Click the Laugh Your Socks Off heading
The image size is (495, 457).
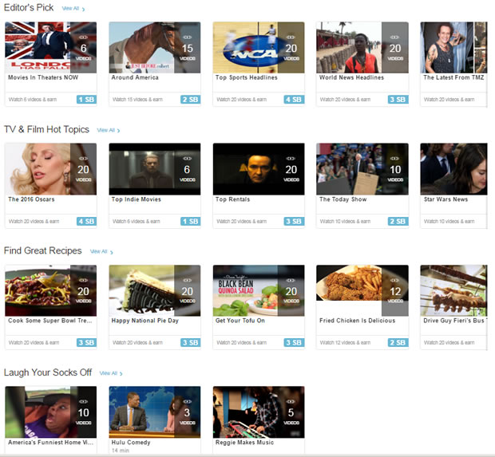(x=48, y=372)
